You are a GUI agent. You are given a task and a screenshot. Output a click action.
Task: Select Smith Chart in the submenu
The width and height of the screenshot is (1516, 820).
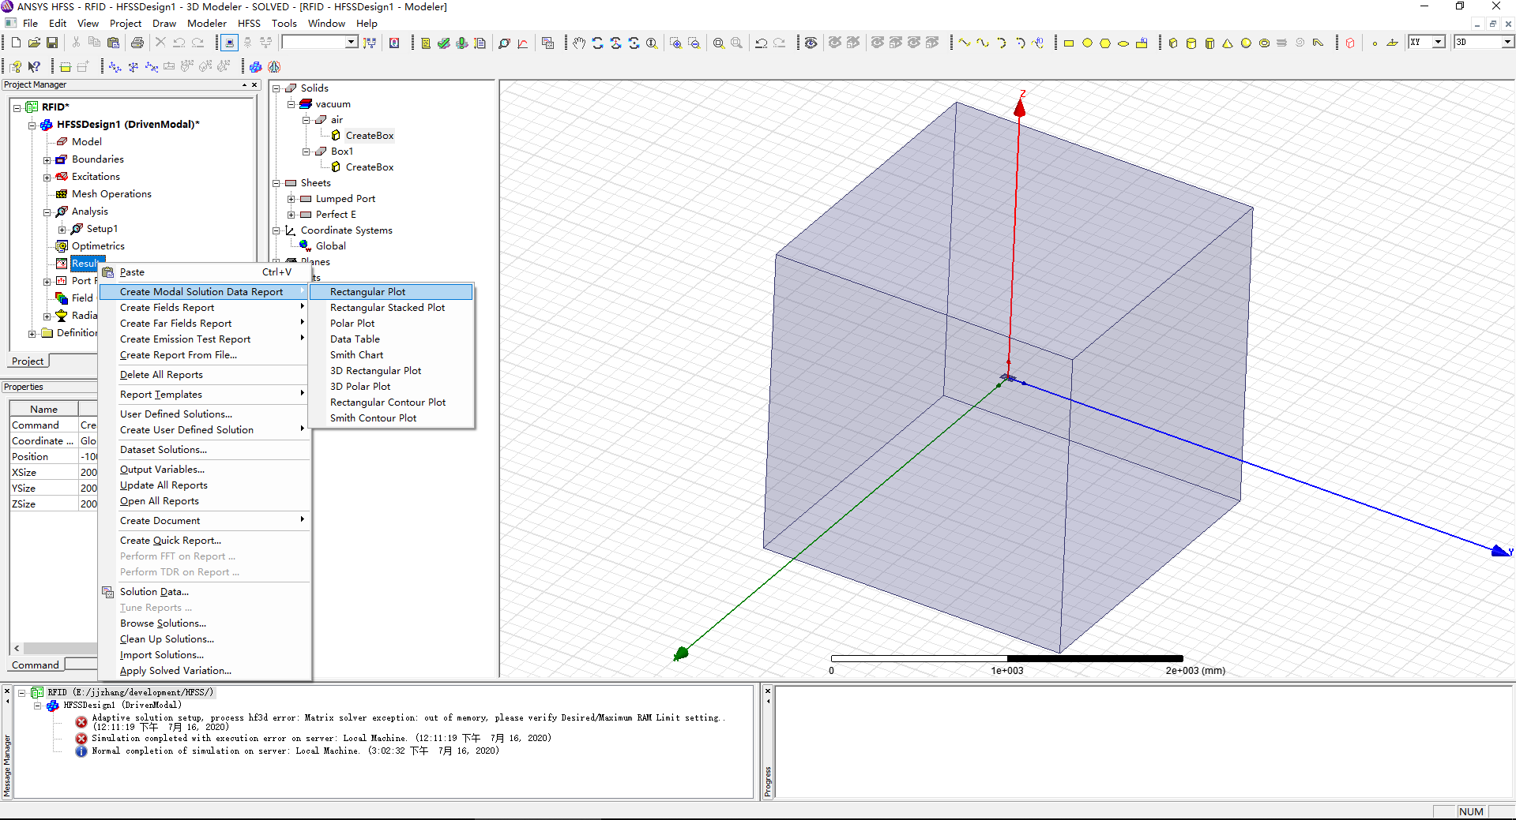pyautogui.click(x=356, y=355)
